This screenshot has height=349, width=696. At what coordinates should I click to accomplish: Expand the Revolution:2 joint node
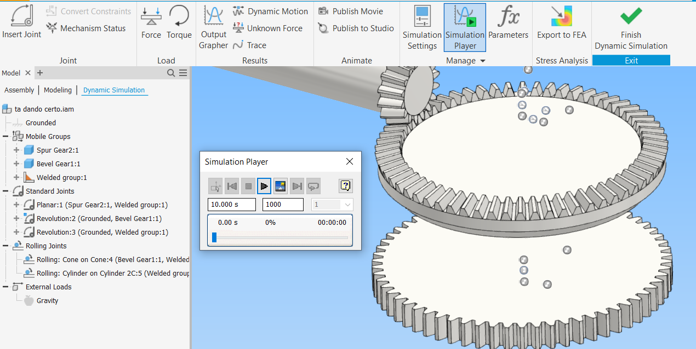(16, 218)
